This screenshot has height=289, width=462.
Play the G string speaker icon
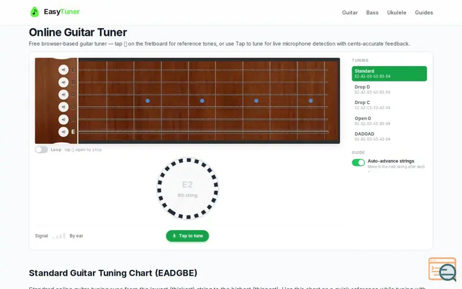[64, 95]
